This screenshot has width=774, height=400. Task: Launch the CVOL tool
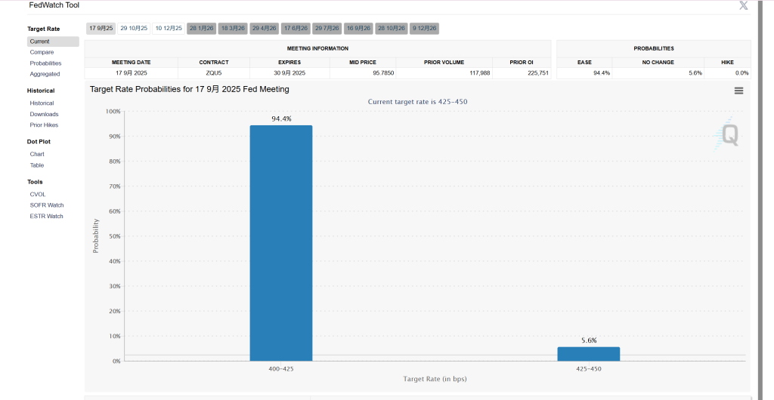(x=38, y=194)
